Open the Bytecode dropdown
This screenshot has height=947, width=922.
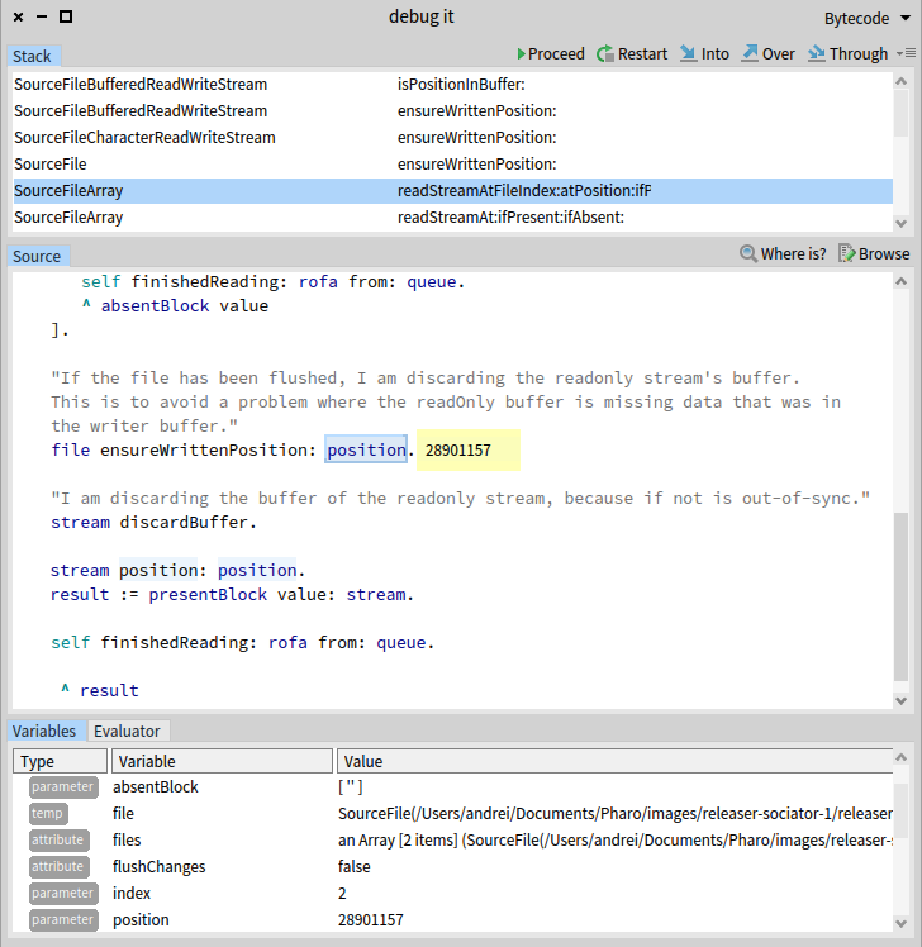coord(867,18)
